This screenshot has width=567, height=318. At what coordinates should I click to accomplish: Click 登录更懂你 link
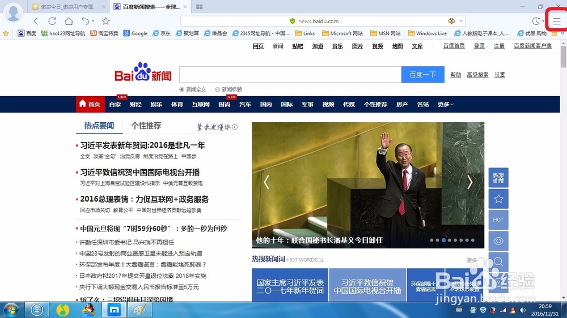click(x=217, y=127)
